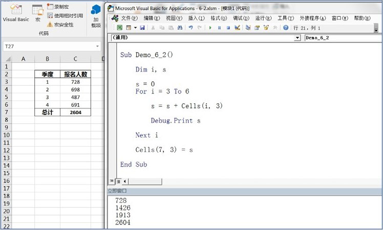This screenshot has height=230, width=383.
Task: Toggle Design Mode icon in VBA toolbar
Action: (237, 28)
